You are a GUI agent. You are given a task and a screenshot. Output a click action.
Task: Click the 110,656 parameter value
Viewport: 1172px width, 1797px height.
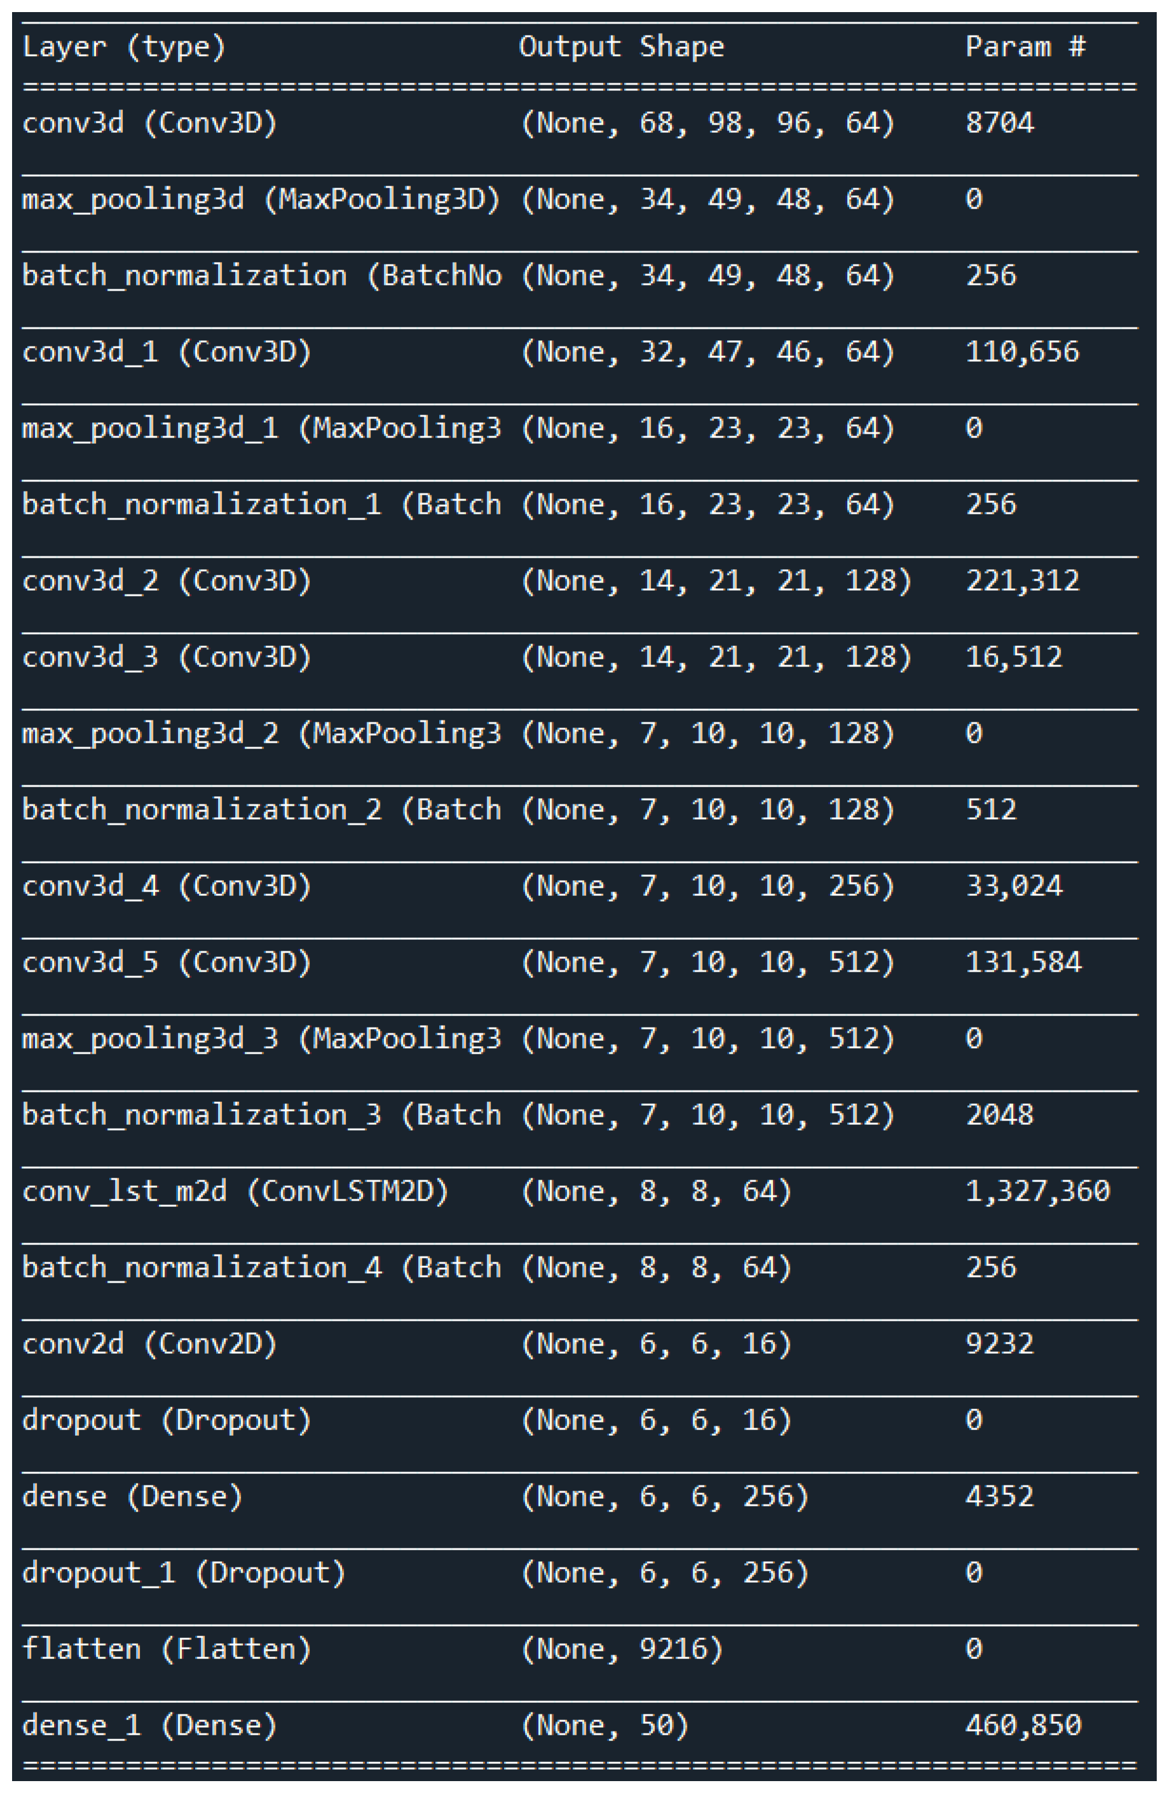point(1022,353)
